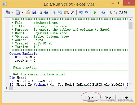The height and width of the screenshot is (105, 137).
Task: Undo the last edit
Action: (81, 12)
